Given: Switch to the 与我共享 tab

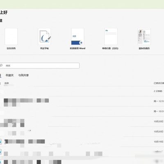Looking at the screenshot, I should [23, 75].
